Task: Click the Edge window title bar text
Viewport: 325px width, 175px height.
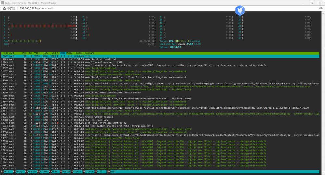Action: pyautogui.click(x=31, y=3)
